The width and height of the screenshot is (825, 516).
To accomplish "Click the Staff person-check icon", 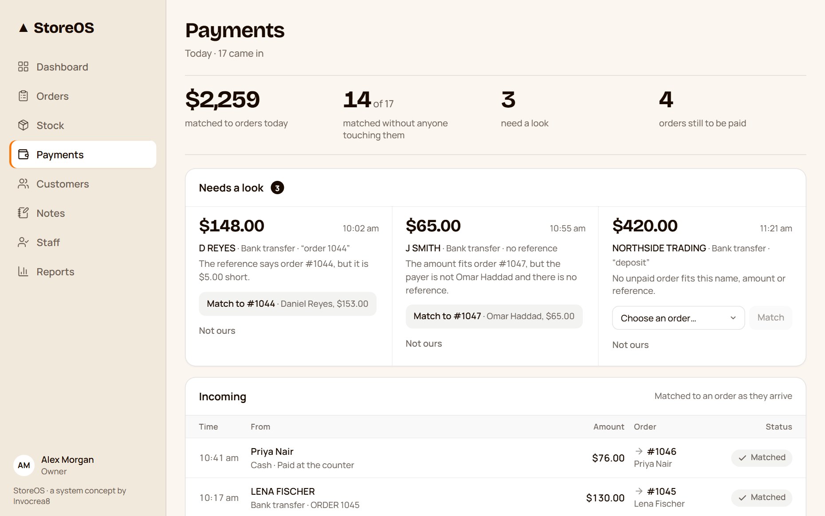I will (x=23, y=242).
